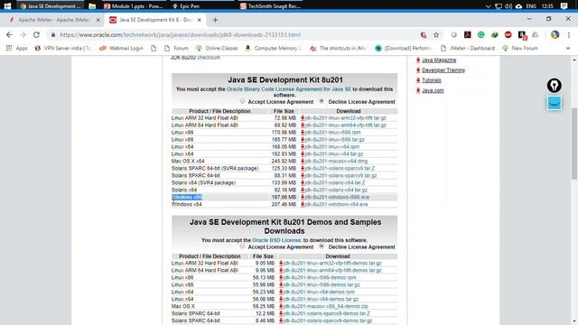The width and height of the screenshot is (578, 325).
Task: Open the volume control in tray
Action: pos(508,6)
